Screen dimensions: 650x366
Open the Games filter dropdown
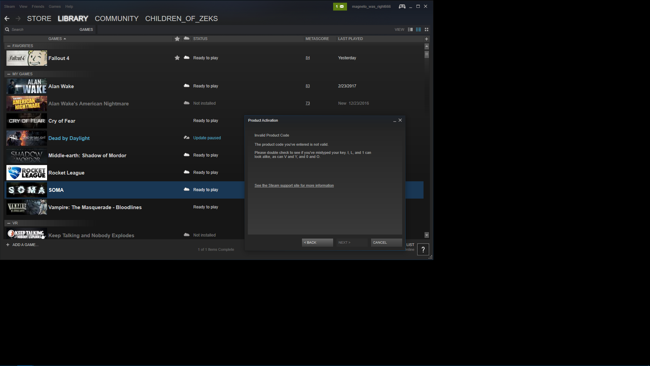(x=86, y=29)
